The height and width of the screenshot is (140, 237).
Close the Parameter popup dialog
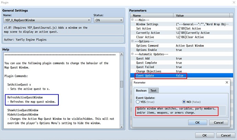point(226,82)
